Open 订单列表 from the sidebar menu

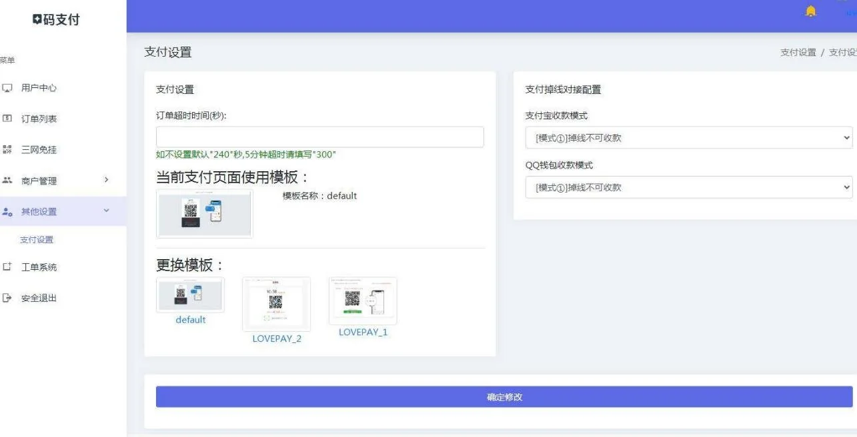pyautogui.click(x=39, y=119)
